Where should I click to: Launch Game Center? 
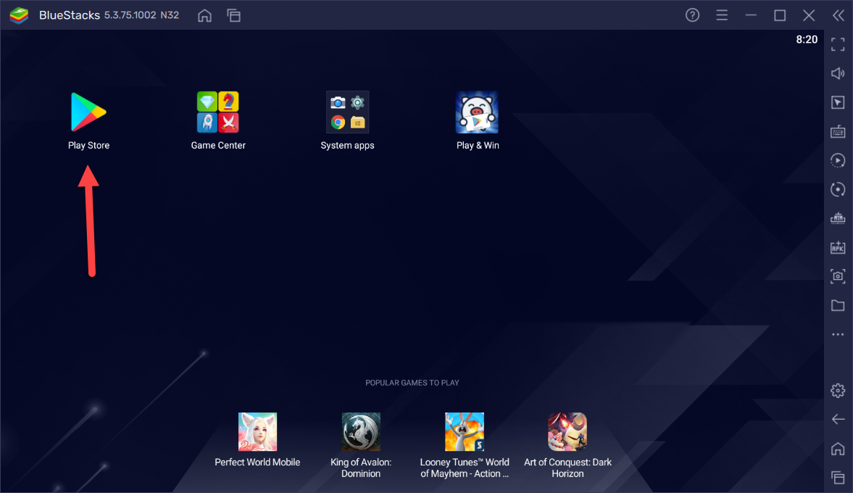pos(218,112)
